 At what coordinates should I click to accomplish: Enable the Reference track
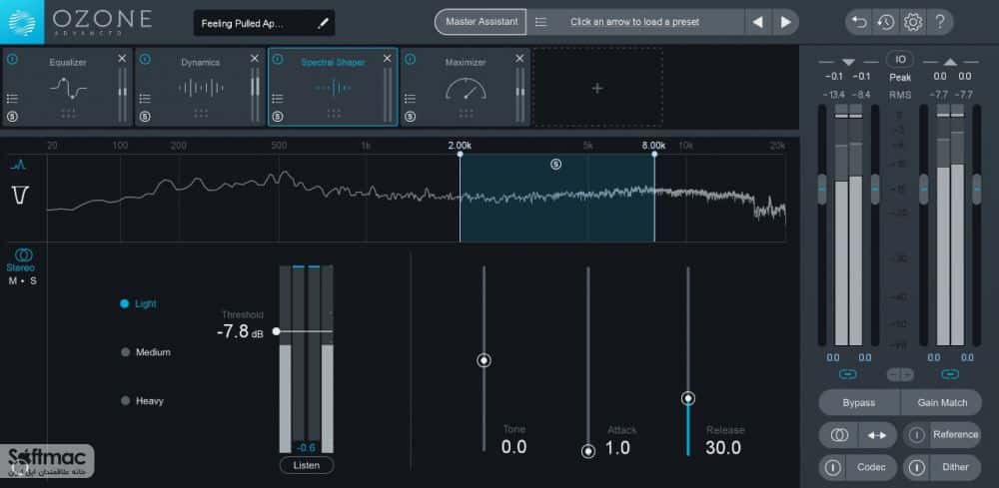click(916, 435)
